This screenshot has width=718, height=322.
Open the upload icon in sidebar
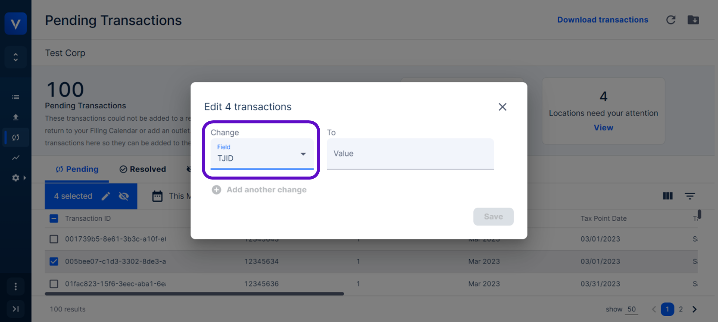pos(16,117)
